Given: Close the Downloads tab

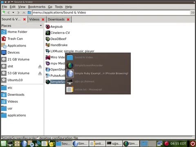Looking at the screenshot, I should pos(68,20).
